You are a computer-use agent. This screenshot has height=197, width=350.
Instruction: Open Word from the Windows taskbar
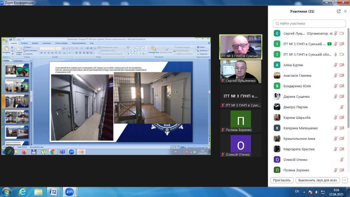53,192
